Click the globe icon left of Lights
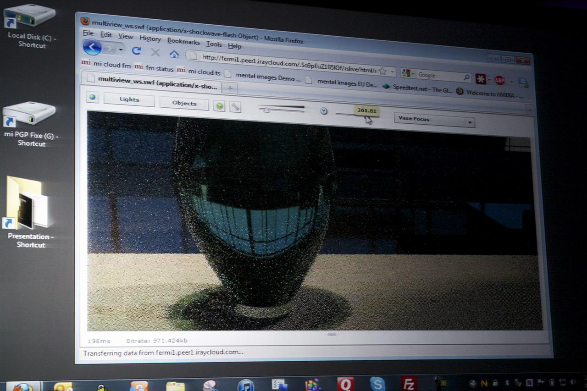Image resolution: width=587 pixels, height=391 pixels. [93, 97]
